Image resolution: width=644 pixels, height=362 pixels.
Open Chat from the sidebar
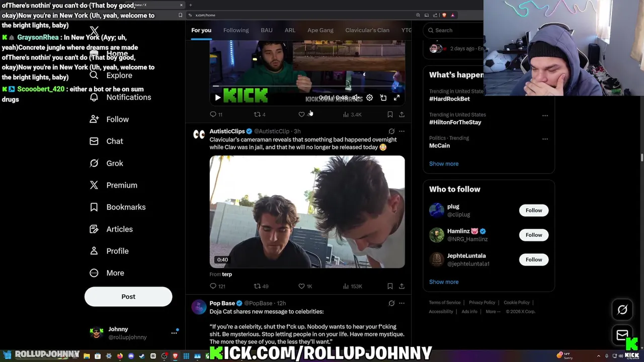click(x=106, y=141)
